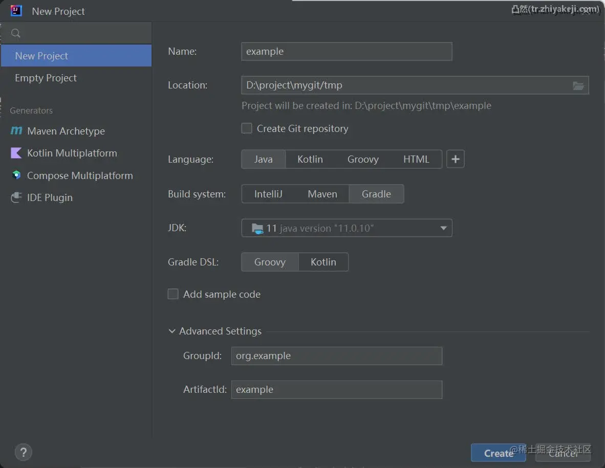Click the Kotlin Multiplatform icon
Image resolution: width=605 pixels, height=468 pixels.
click(16, 153)
